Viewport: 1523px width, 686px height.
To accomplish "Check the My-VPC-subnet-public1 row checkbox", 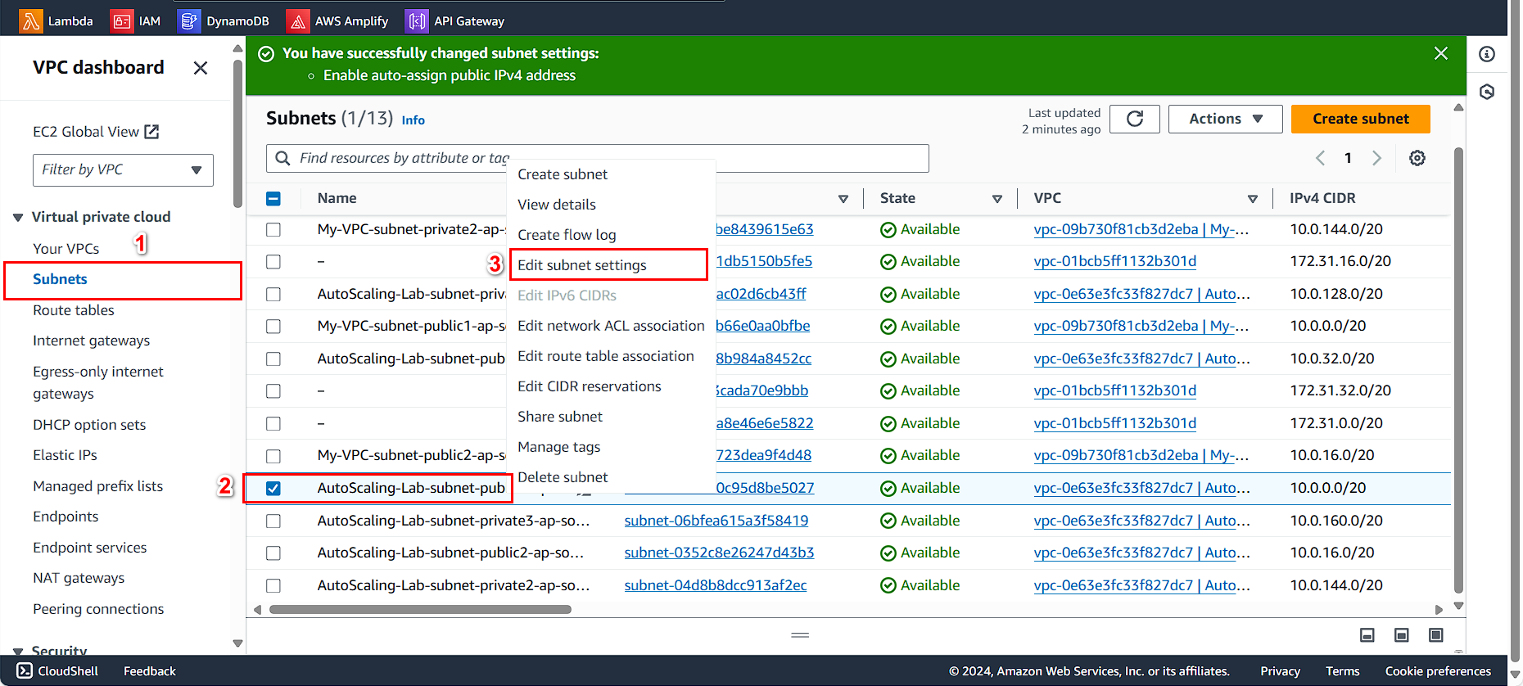I will (x=273, y=327).
